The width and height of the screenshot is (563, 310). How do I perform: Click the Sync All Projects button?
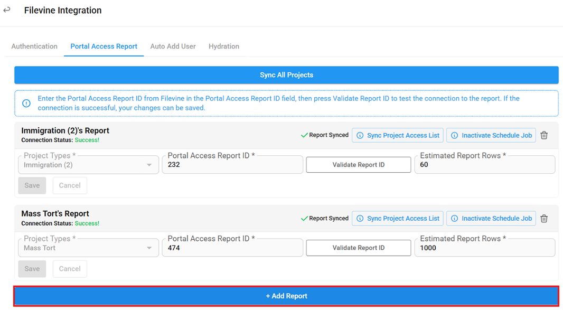click(x=287, y=74)
